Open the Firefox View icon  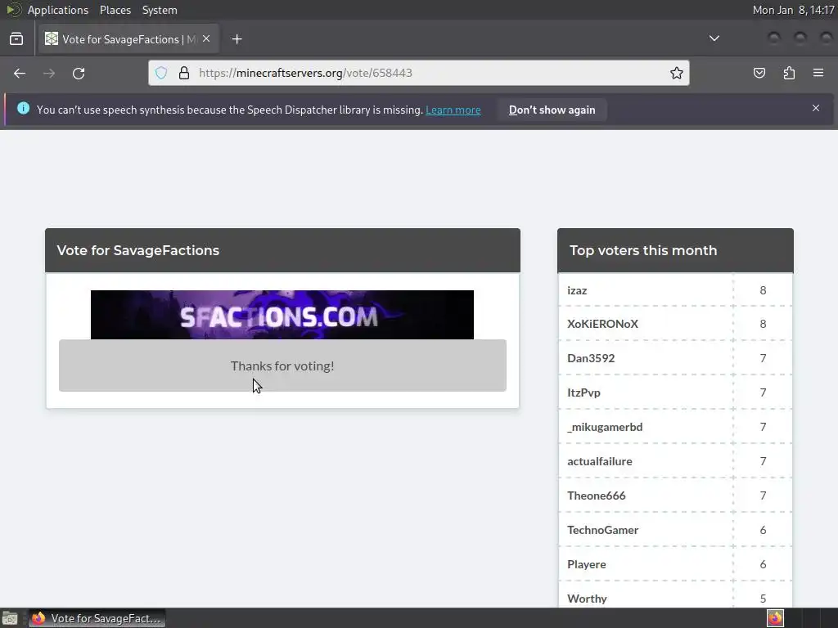tap(16, 39)
